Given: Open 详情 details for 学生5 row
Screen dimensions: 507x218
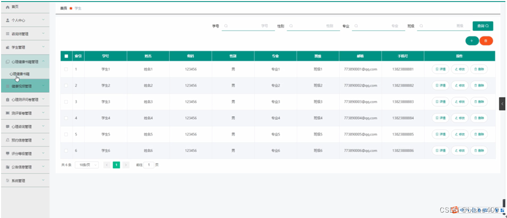Looking at the screenshot, I should [440, 134].
